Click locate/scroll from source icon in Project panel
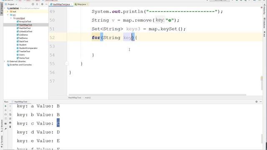The width and height of the screenshot is (267, 150). pos(33,4)
